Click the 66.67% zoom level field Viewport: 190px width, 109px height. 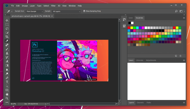coord(13,104)
